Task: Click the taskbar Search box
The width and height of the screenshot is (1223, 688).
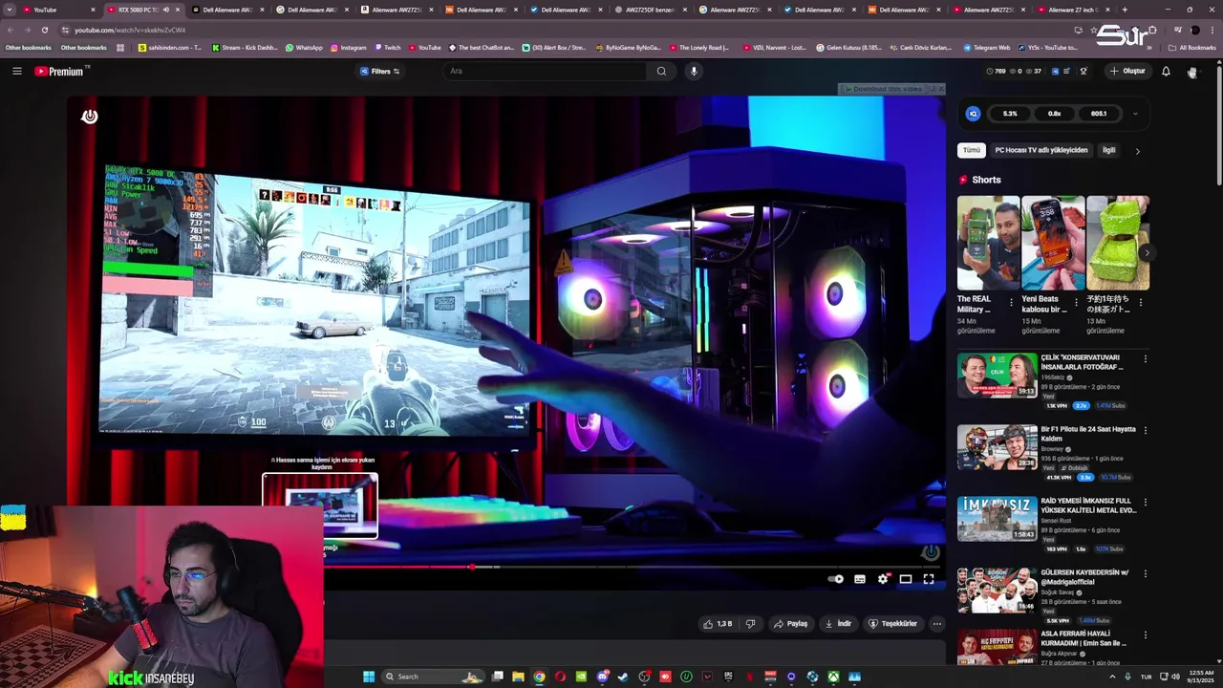Action: point(432,677)
